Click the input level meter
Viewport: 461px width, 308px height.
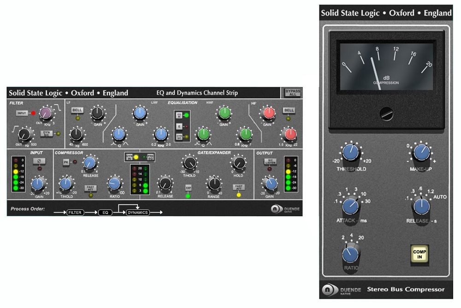point(18,174)
